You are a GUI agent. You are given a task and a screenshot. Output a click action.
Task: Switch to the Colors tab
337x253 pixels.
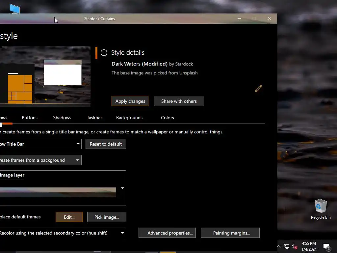(x=168, y=118)
